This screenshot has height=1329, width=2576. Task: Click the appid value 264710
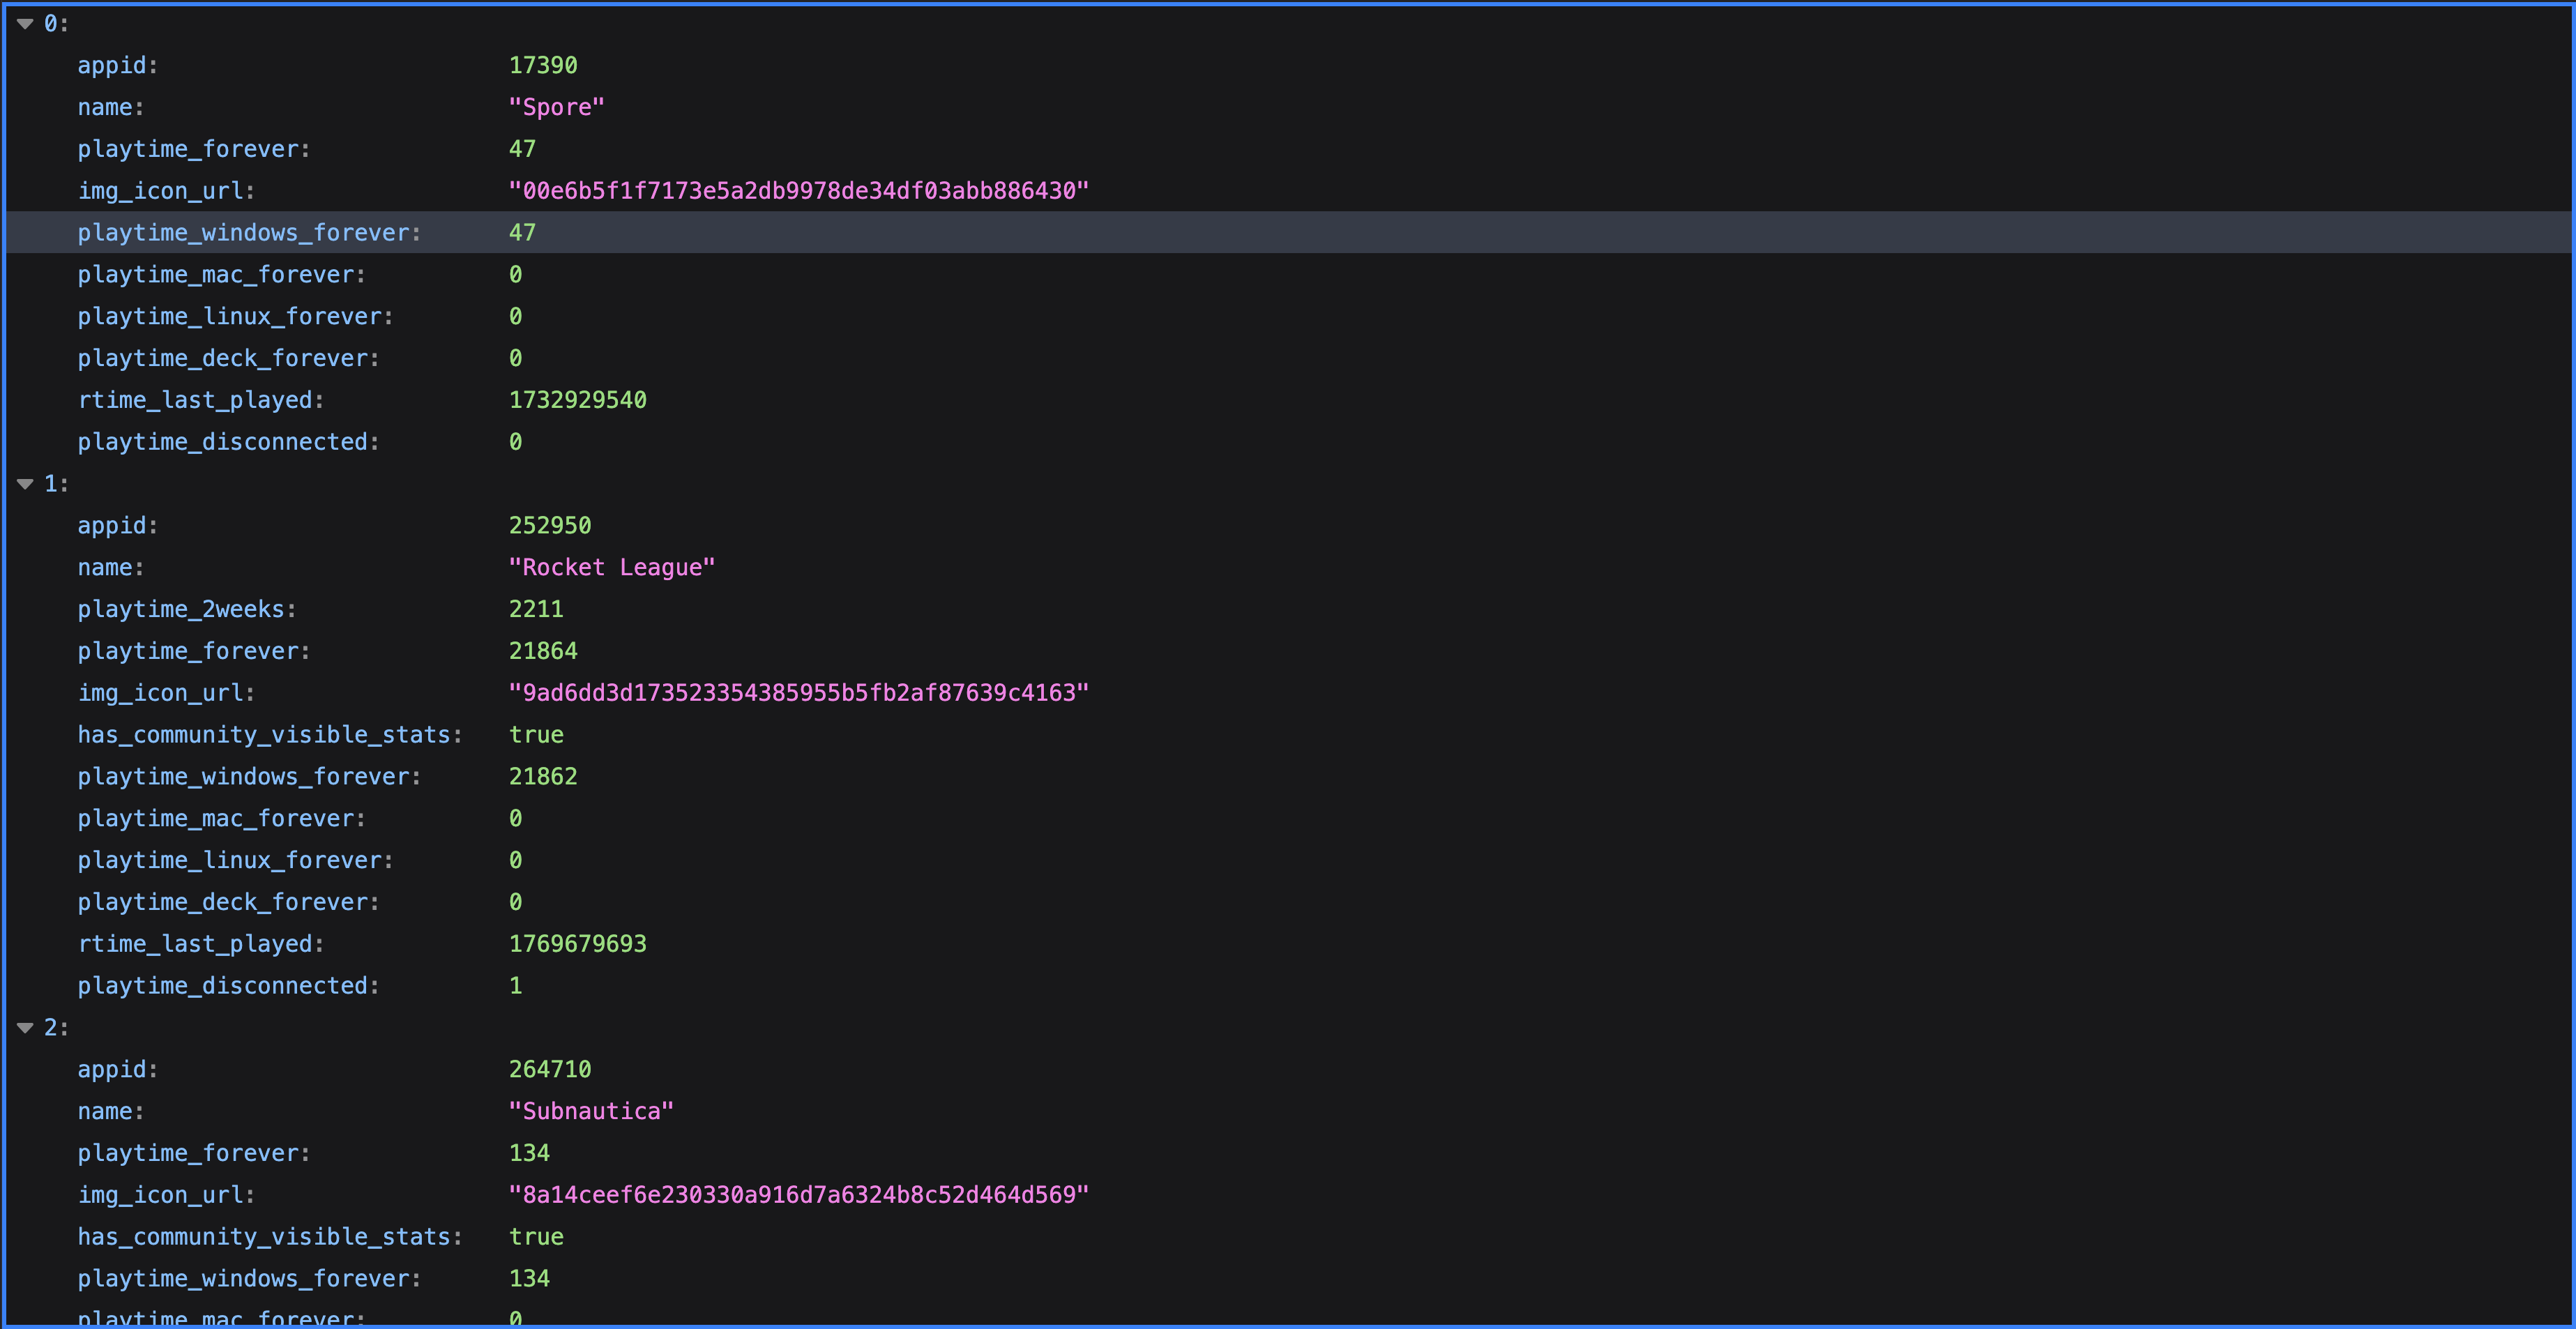[x=549, y=1070]
